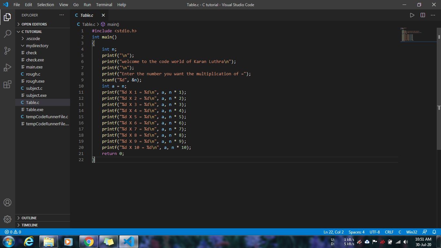This screenshot has width=441, height=248.
Task: Open the notifications bell
Action: pyautogui.click(x=434, y=232)
